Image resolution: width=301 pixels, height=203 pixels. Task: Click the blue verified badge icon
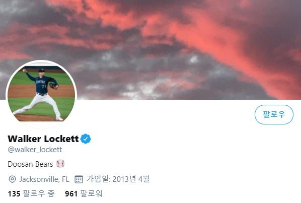86,139
